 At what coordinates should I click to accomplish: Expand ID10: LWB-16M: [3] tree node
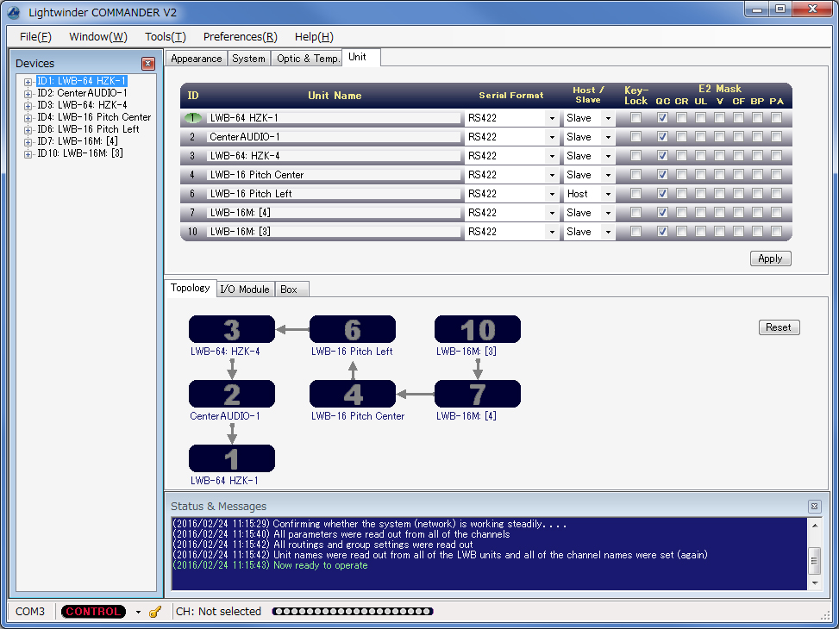(x=28, y=154)
